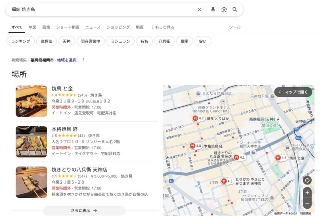
Task: Expand the もっと見る menu
Action: point(162,27)
